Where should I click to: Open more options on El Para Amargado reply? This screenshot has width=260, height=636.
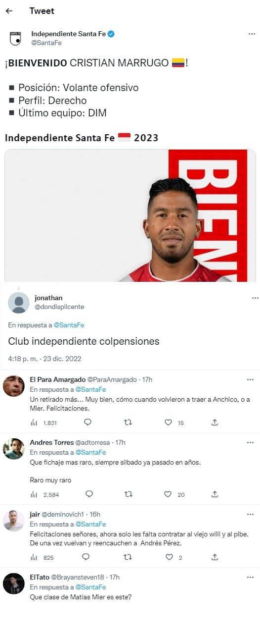point(250,380)
